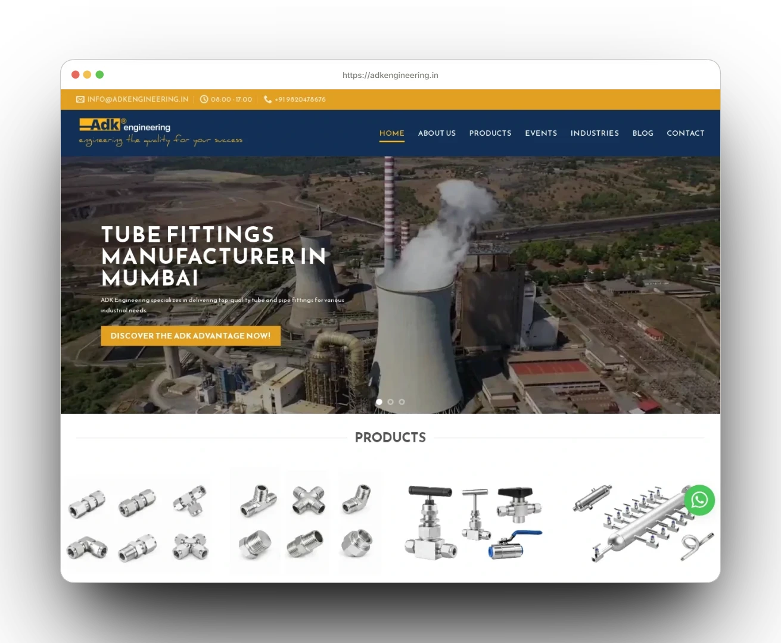The image size is (781, 643).
Task: Go to About Us page
Action: [x=437, y=133]
